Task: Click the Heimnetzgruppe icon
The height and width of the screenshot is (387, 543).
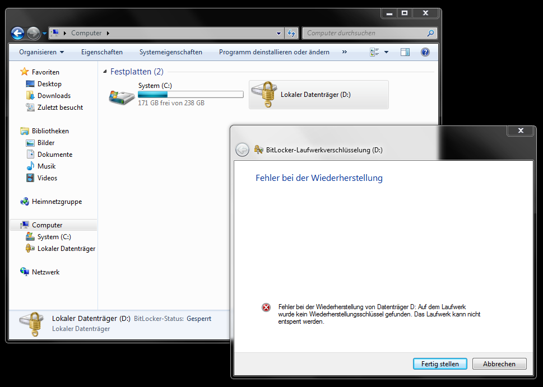Action: pos(24,202)
